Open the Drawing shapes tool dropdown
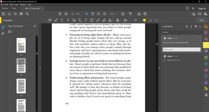The height and width of the screenshot is (112, 209). (126, 20)
